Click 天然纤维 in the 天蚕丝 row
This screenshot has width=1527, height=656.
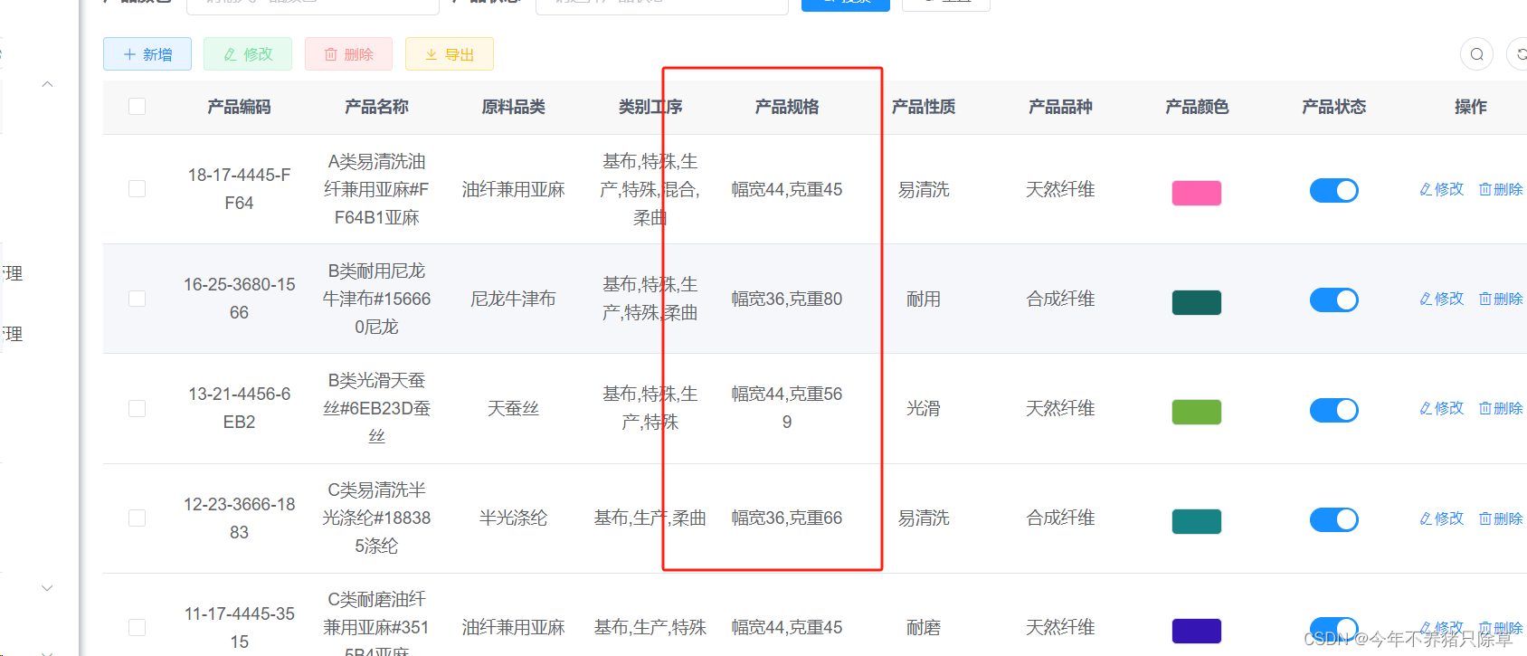pyautogui.click(x=1060, y=408)
